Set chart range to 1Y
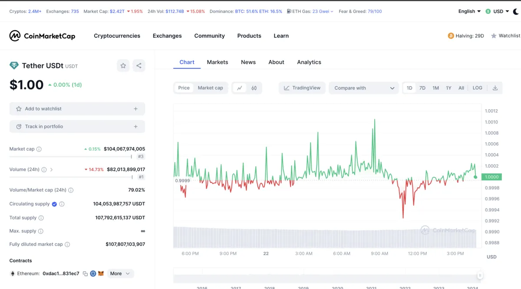The width and height of the screenshot is (521, 289). click(448, 88)
